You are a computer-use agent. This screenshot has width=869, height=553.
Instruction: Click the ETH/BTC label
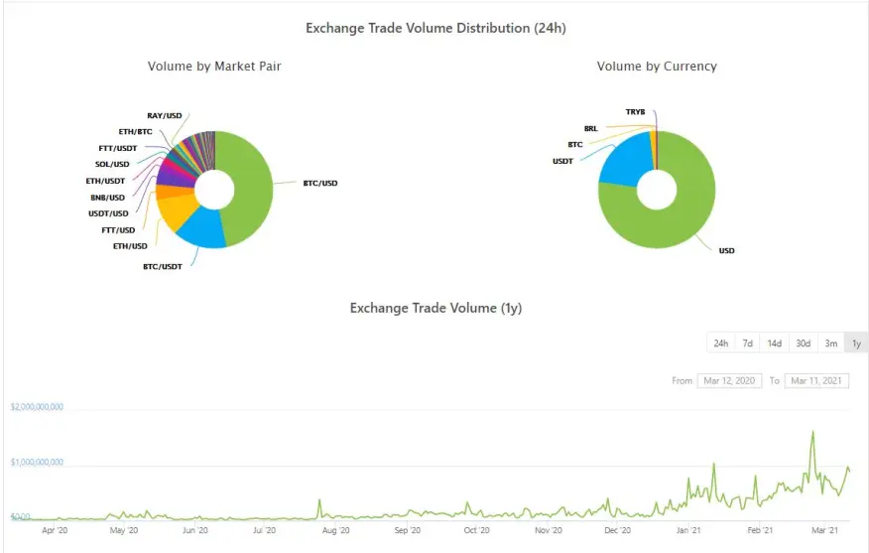point(135,131)
